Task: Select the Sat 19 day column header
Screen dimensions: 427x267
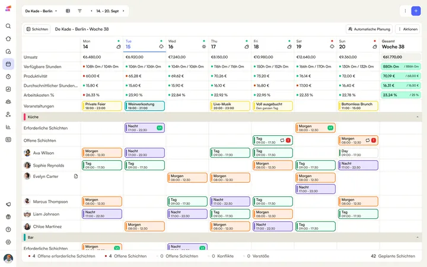Action: pyautogui.click(x=316, y=44)
